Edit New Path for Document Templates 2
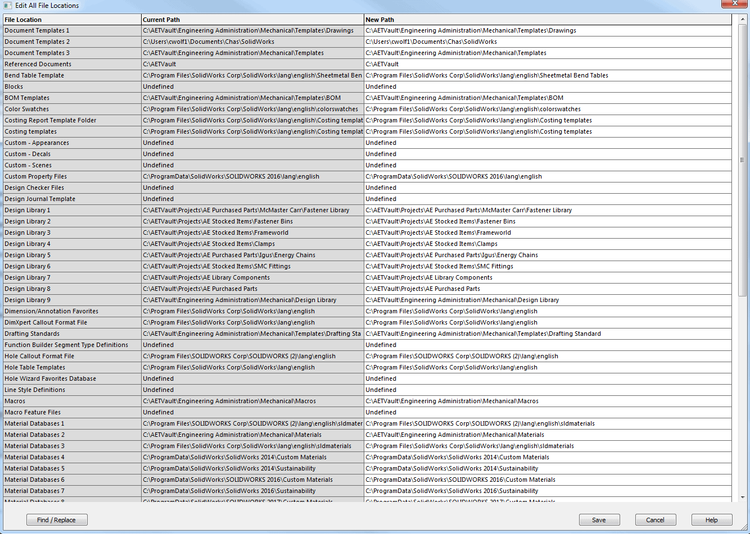Image resolution: width=750 pixels, height=534 pixels. [548, 42]
